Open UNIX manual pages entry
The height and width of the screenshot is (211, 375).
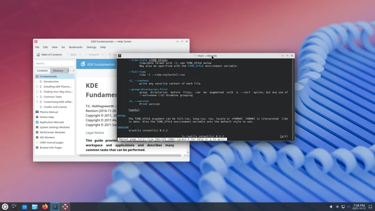coord(51,142)
